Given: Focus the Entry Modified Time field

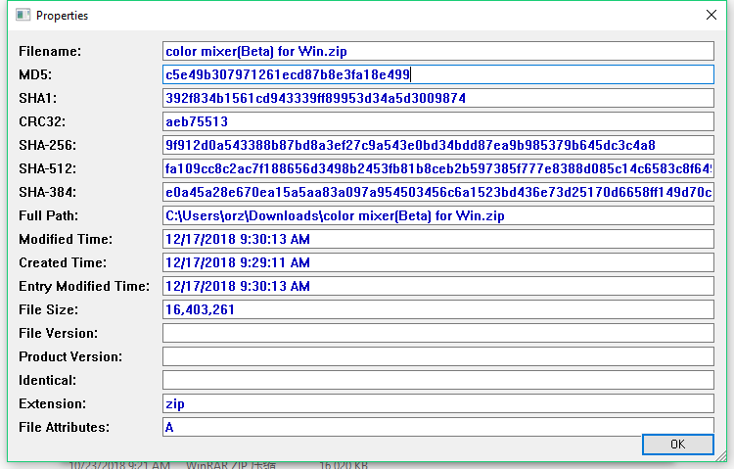Looking at the screenshot, I should (437, 286).
